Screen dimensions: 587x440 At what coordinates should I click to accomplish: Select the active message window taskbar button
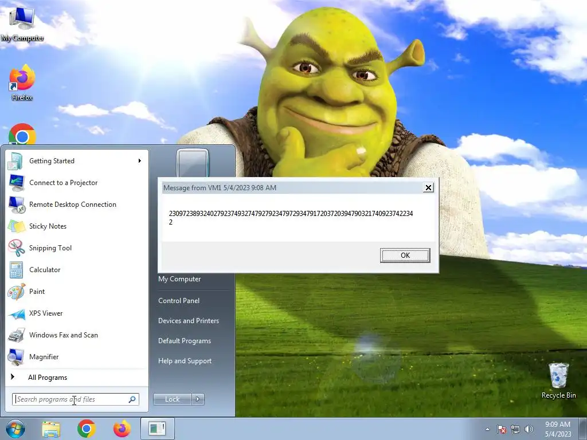(x=157, y=429)
